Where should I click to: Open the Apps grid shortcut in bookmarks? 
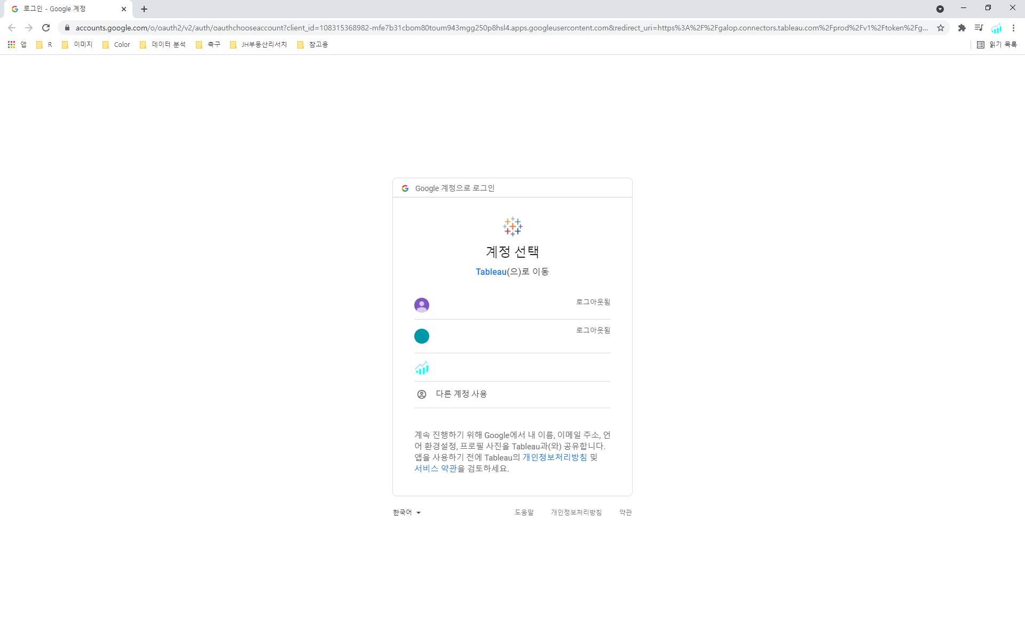(x=11, y=45)
